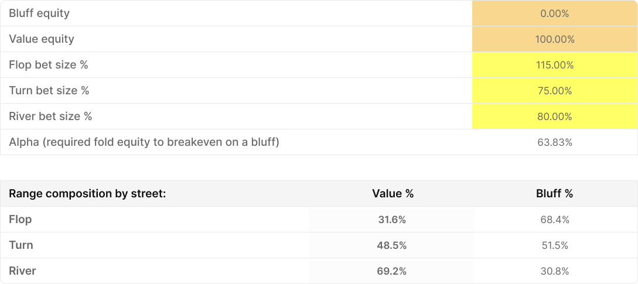Select the Value % column header
This screenshot has width=638, height=284.
coord(393,194)
